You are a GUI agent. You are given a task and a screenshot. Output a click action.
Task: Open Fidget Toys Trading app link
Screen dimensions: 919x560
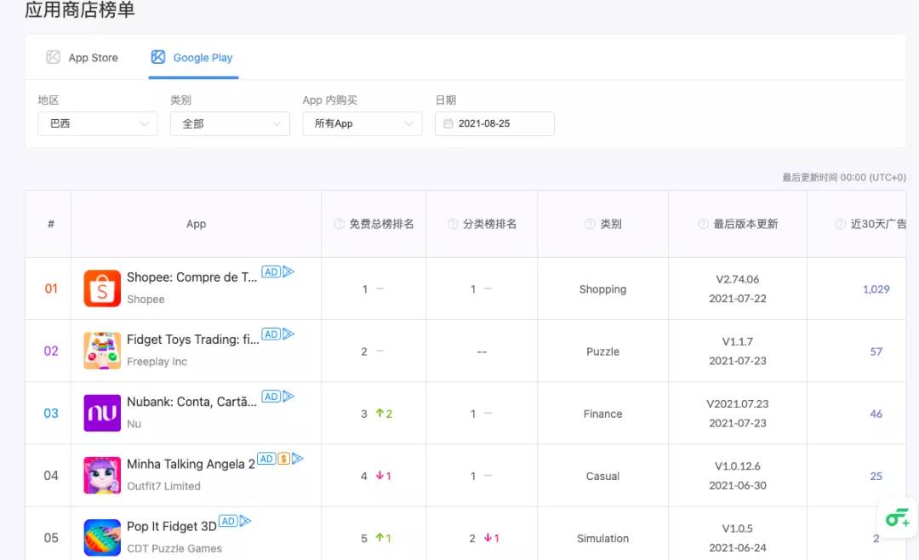[x=193, y=340]
